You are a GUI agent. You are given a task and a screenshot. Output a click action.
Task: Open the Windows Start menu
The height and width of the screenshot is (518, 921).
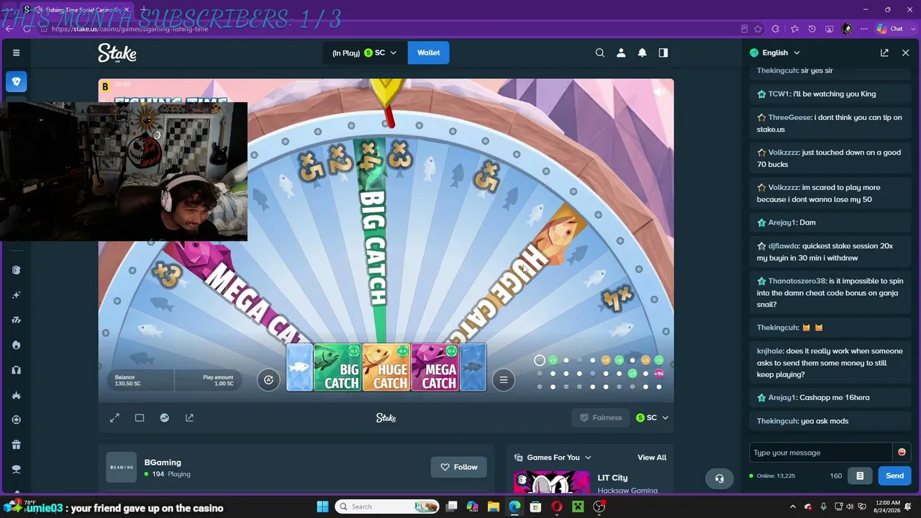pyautogui.click(x=322, y=506)
